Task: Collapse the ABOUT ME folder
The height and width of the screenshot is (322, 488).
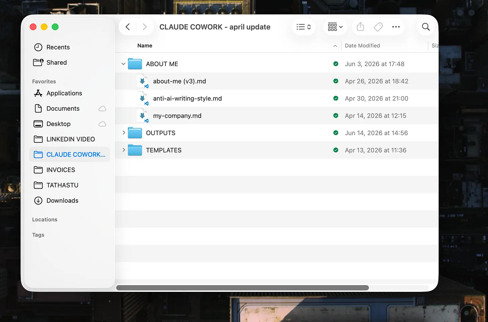Action: click(123, 64)
